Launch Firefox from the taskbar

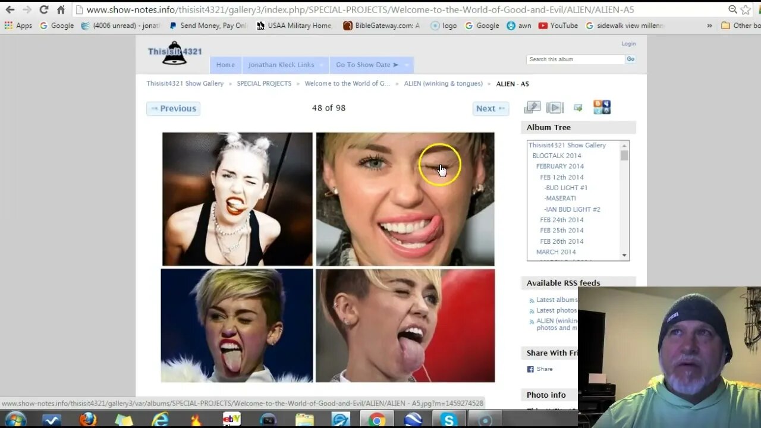click(88, 420)
